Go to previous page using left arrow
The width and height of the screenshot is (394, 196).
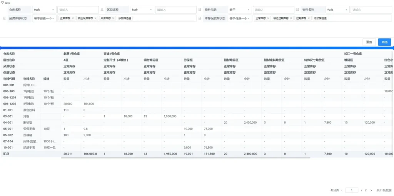342,190
